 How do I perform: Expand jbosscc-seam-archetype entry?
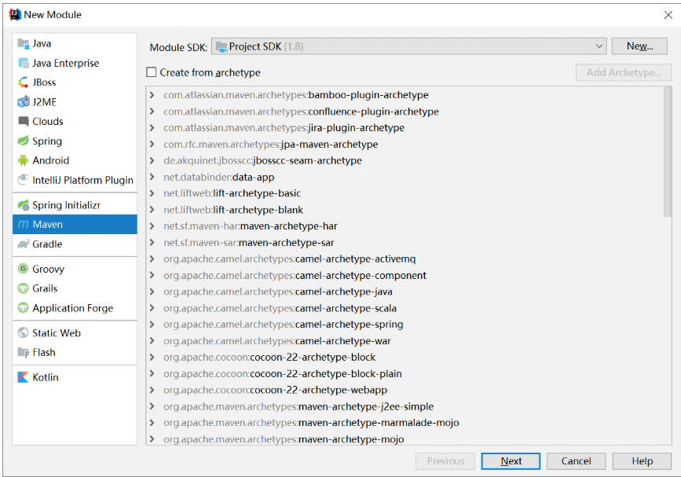tap(152, 160)
